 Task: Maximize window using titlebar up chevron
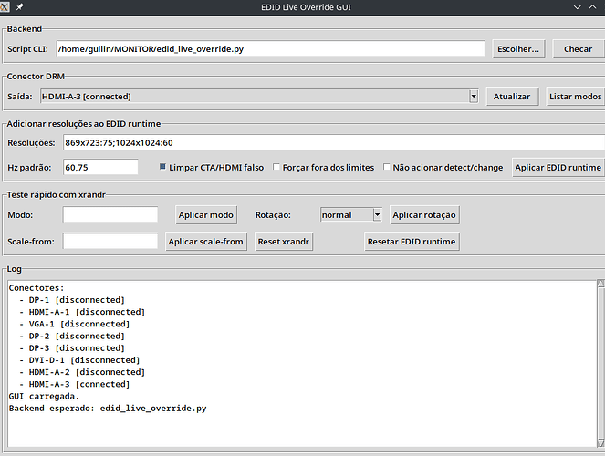pyautogui.click(x=592, y=7)
